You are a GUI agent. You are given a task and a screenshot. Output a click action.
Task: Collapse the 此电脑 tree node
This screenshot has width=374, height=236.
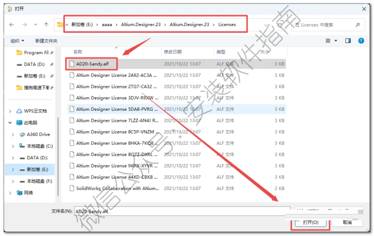pyautogui.click(x=10, y=123)
